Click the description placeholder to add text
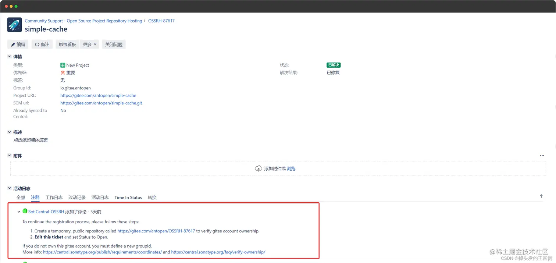This screenshot has height=263, width=556. pos(31,140)
